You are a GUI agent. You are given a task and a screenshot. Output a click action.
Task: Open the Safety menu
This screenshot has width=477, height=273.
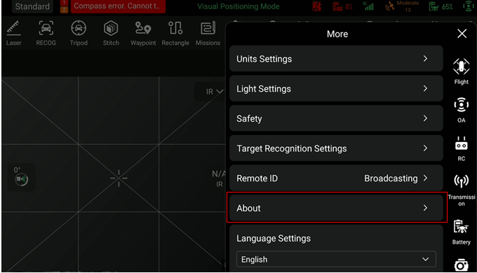(336, 118)
